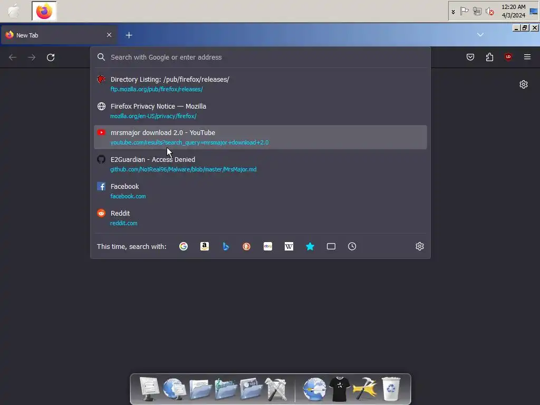
Task: Open the music folder dock icon
Action: pos(226,389)
